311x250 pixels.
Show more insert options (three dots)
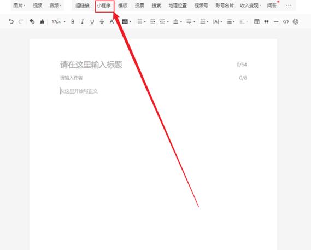(289, 5)
